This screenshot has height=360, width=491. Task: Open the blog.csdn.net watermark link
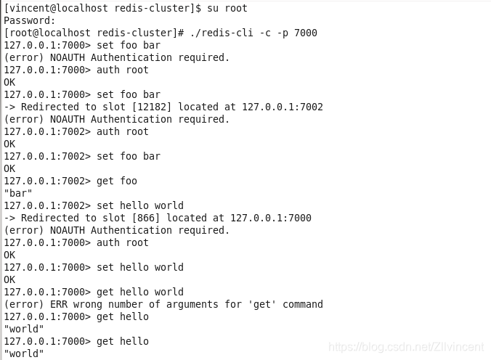(x=406, y=347)
